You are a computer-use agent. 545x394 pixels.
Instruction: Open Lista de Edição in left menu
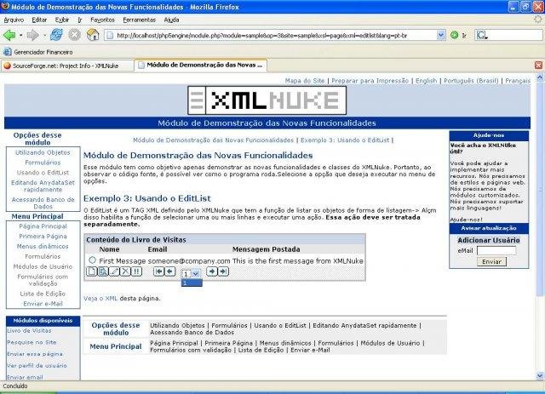coord(43,294)
